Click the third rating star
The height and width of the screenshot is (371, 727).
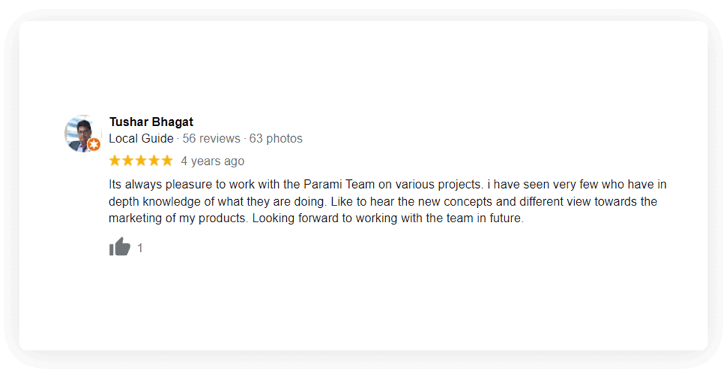[x=141, y=161]
